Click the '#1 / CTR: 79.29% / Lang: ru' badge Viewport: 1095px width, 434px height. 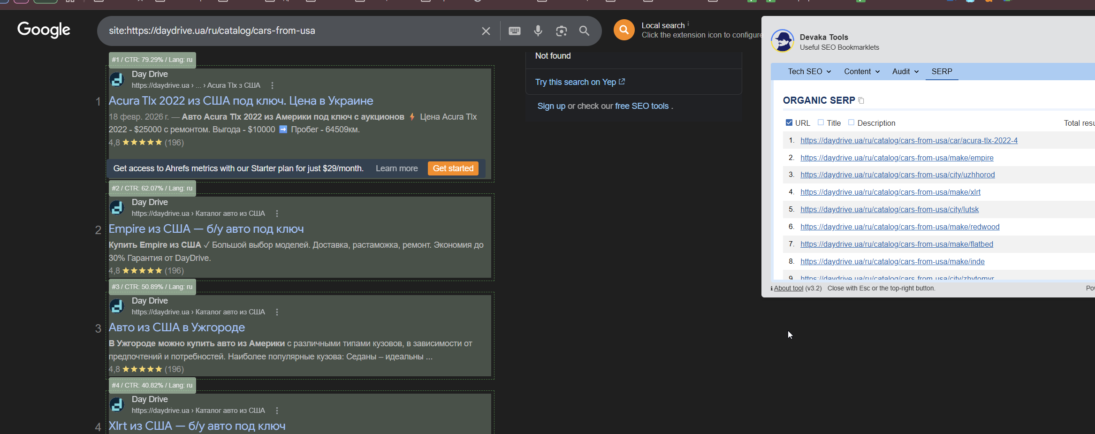tap(152, 60)
